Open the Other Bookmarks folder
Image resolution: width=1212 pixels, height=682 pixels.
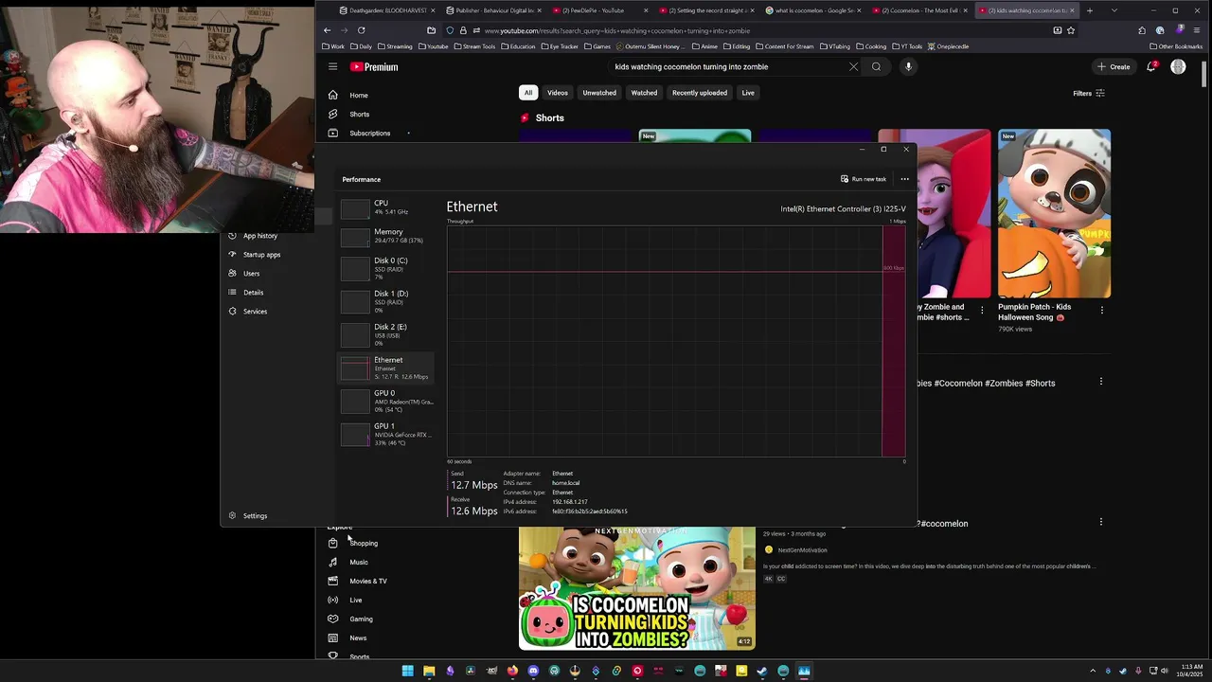[x=1178, y=46]
